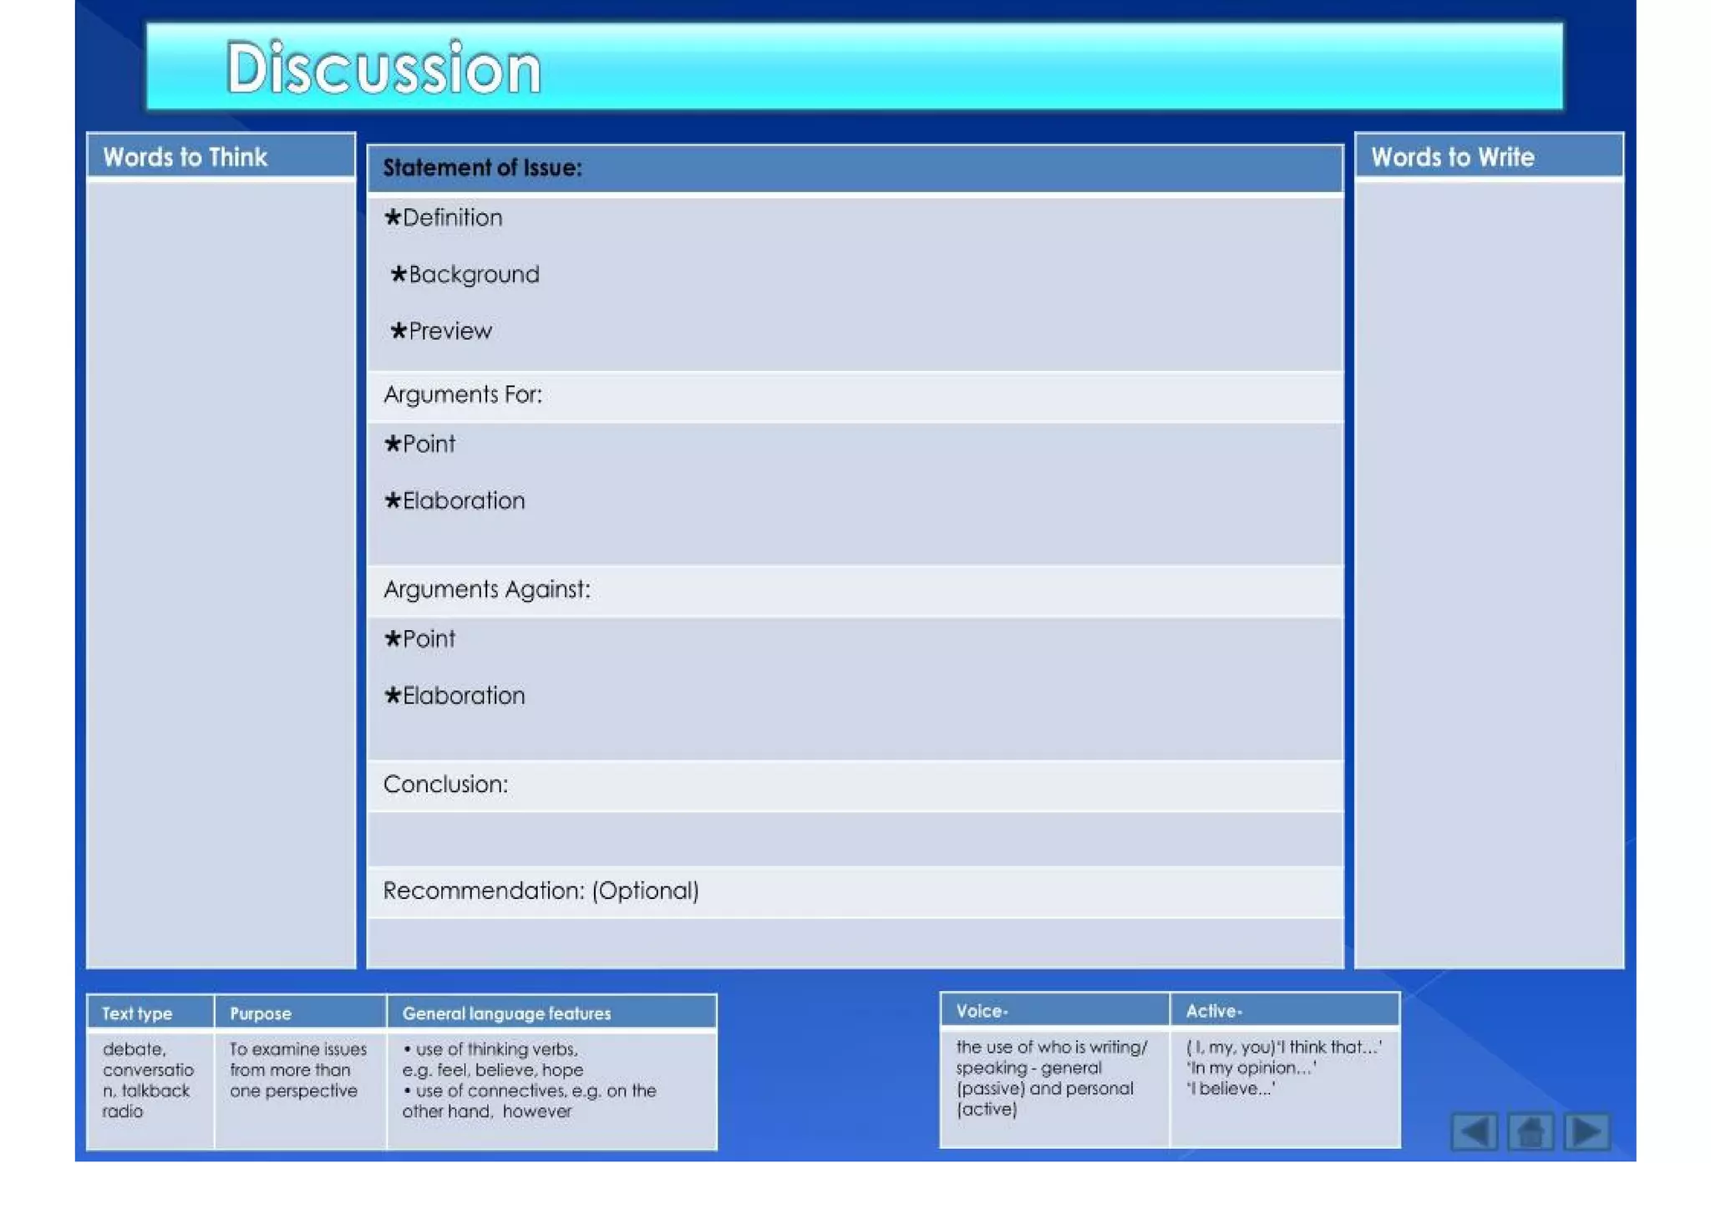Click the Text type column header
The height and width of the screenshot is (1209, 1711).
(x=138, y=1013)
